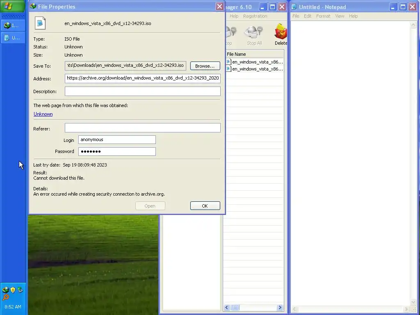Viewport: 420px width, 315px height.
Task: Click Delete icon in IDM toolbar
Action: pos(281,34)
